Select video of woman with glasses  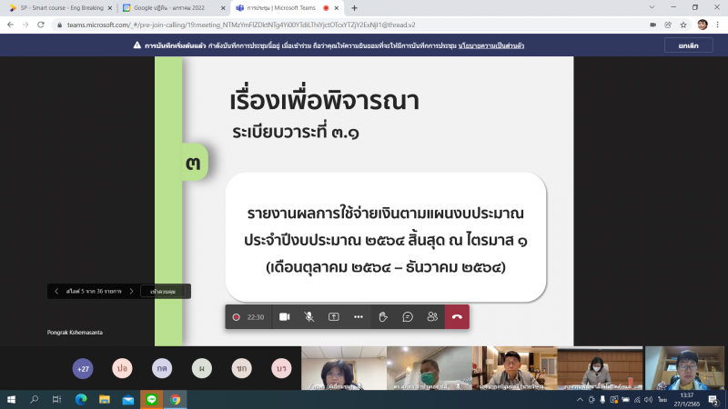pyautogui.click(x=344, y=368)
